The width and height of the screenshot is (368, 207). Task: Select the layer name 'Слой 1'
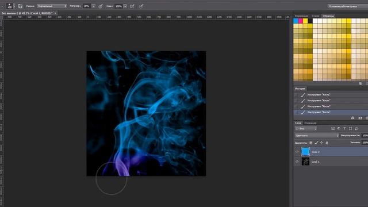tap(316, 162)
